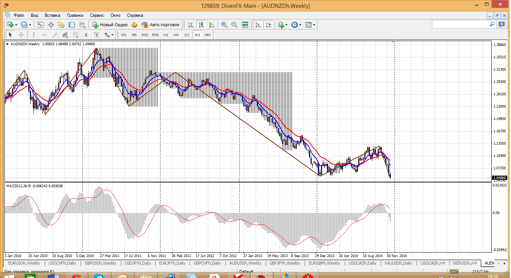Click the application system menu icon beside Файл
The height and width of the screenshot is (278, 511).
[7, 15]
